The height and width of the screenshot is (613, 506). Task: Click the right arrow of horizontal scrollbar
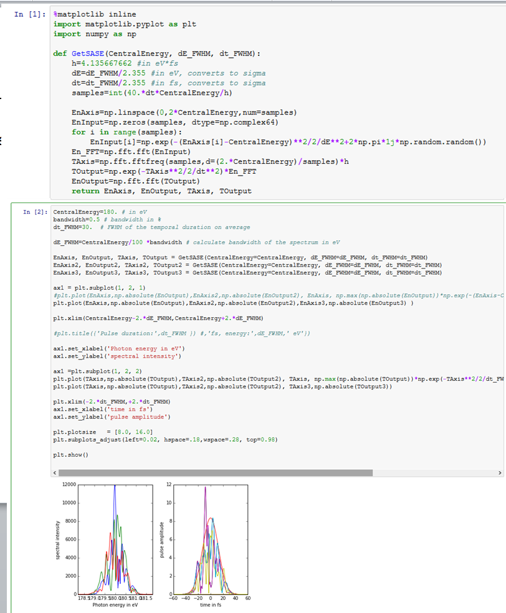(x=500, y=474)
